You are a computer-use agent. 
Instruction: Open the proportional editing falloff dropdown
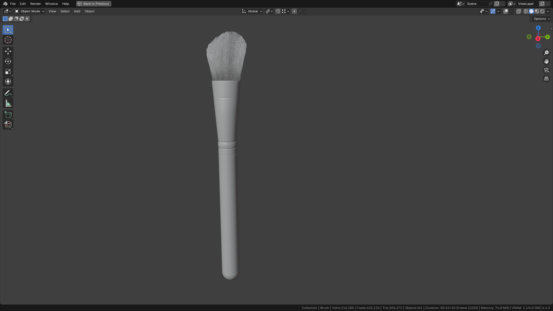[302, 11]
